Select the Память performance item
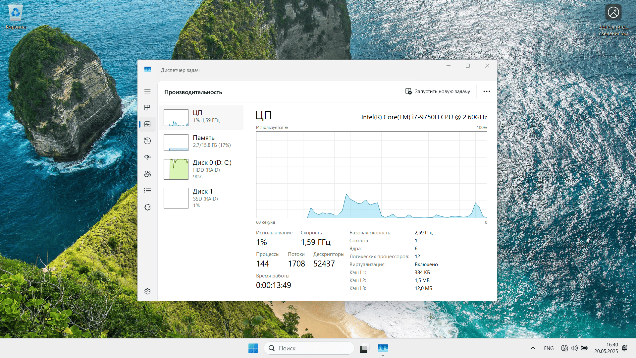The height and width of the screenshot is (358, 636). point(201,143)
